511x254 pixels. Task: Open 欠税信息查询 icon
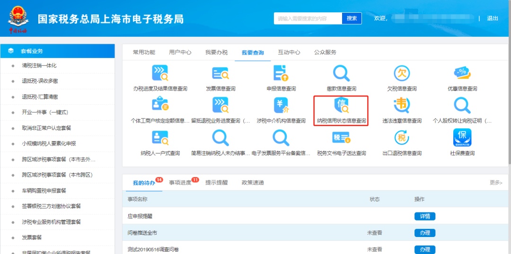[402, 74]
